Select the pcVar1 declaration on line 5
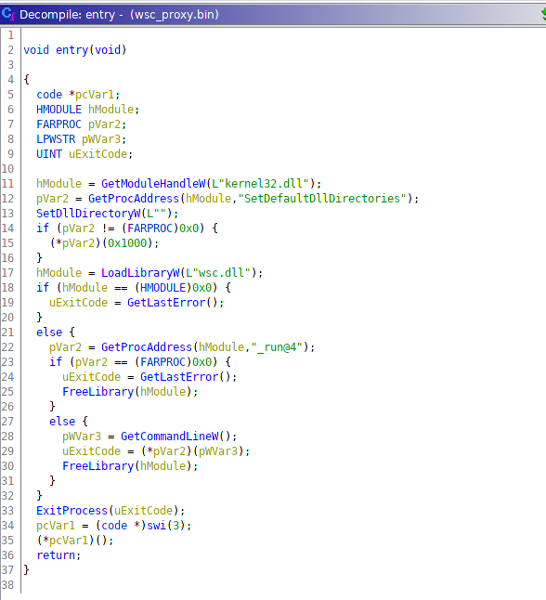 pos(94,95)
